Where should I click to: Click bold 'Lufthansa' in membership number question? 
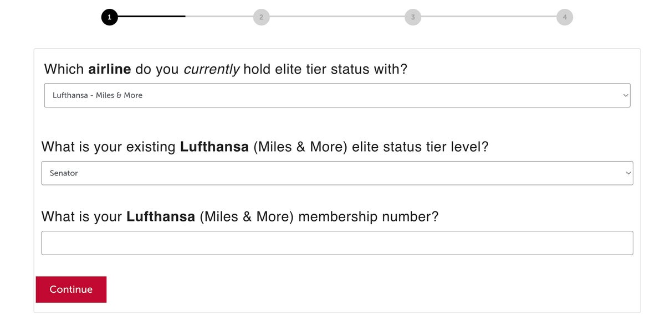[161, 216]
